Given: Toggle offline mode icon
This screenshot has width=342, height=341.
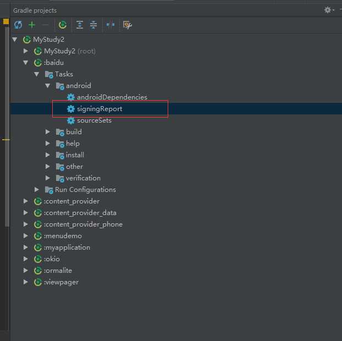Looking at the screenshot, I should 111,24.
